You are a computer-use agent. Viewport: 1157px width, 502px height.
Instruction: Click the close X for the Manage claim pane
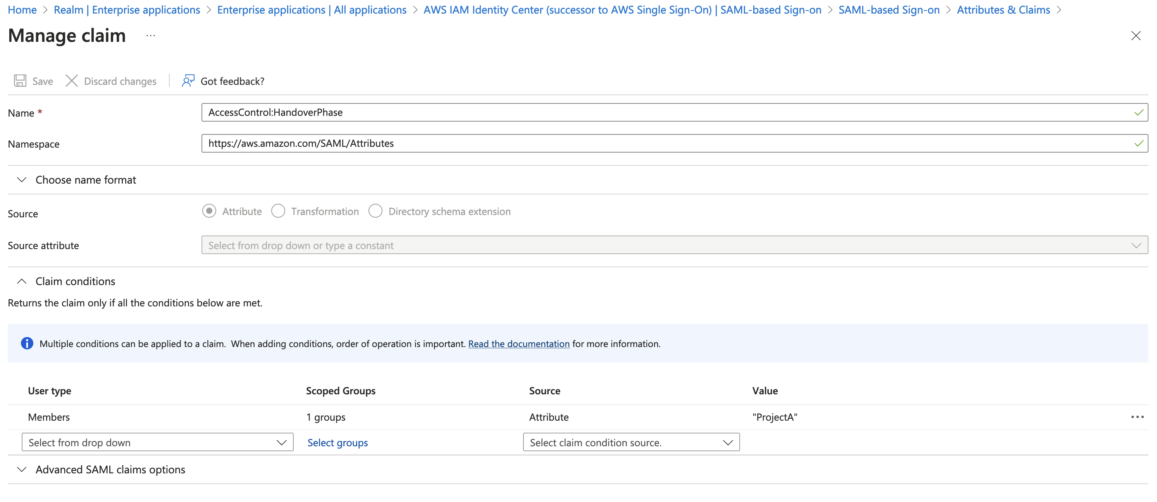(1136, 36)
